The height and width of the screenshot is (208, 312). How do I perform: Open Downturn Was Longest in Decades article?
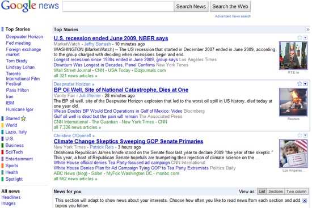click(x=104, y=65)
